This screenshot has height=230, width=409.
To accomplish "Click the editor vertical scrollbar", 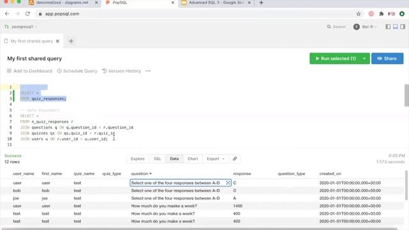I will point(406,95).
